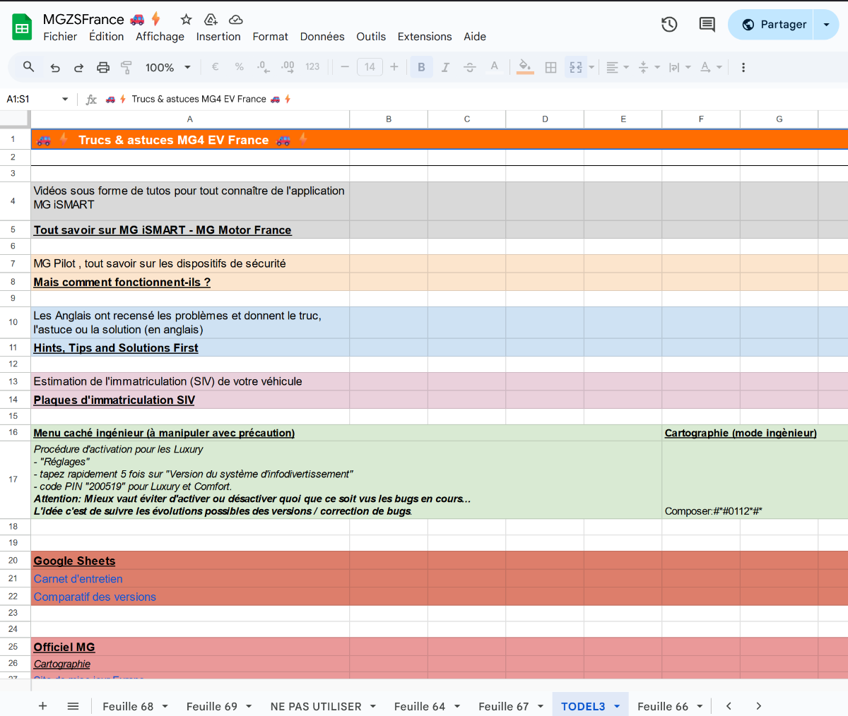Open the Partager dropdown arrow
848x716 pixels.
(x=826, y=25)
